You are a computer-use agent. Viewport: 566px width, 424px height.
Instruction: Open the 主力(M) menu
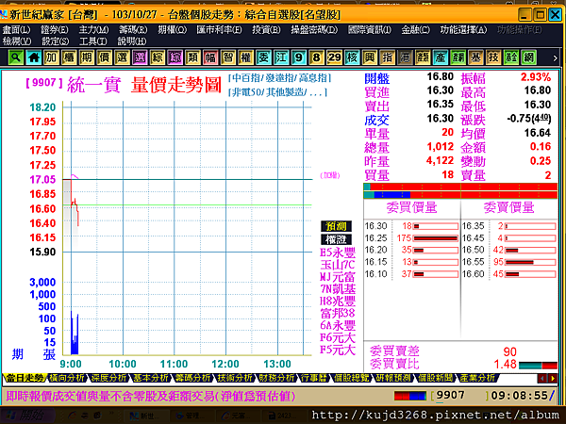pos(93,30)
